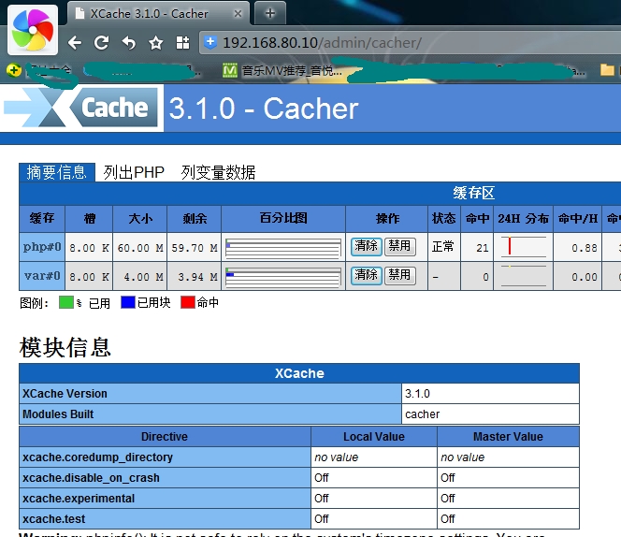
Task: Click the undo/restore tab arrow icon
Action: click(128, 42)
